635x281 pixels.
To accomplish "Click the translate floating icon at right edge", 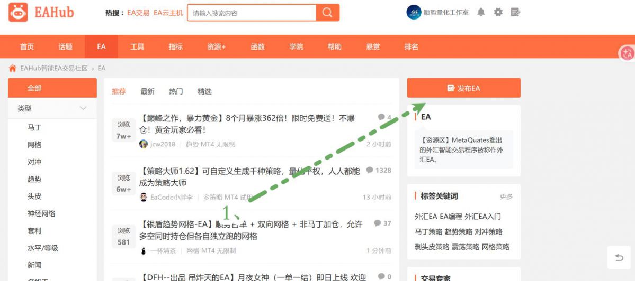I will point(627,53).
